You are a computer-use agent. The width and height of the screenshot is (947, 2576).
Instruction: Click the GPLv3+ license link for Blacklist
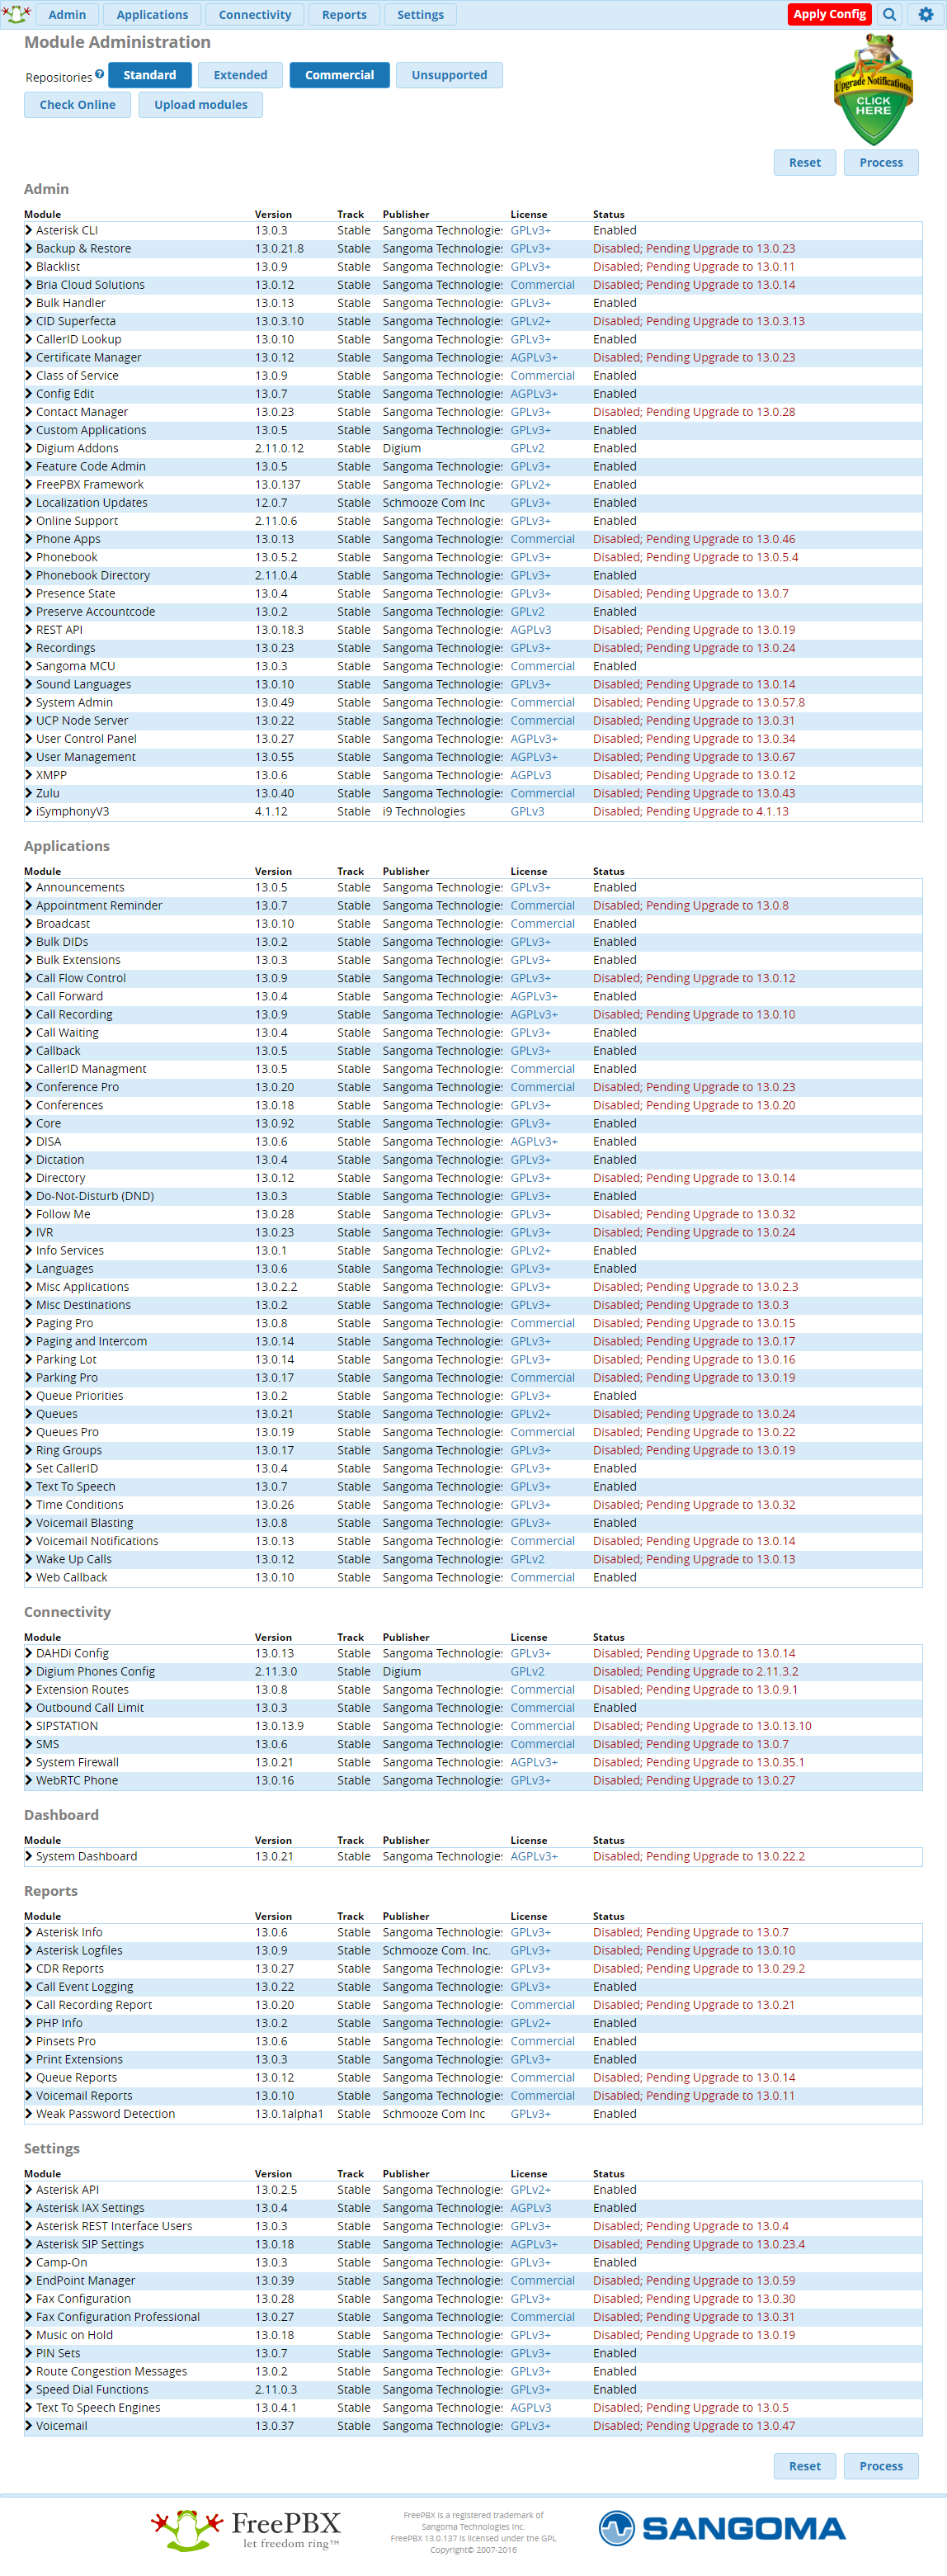[x=530, y=267]
